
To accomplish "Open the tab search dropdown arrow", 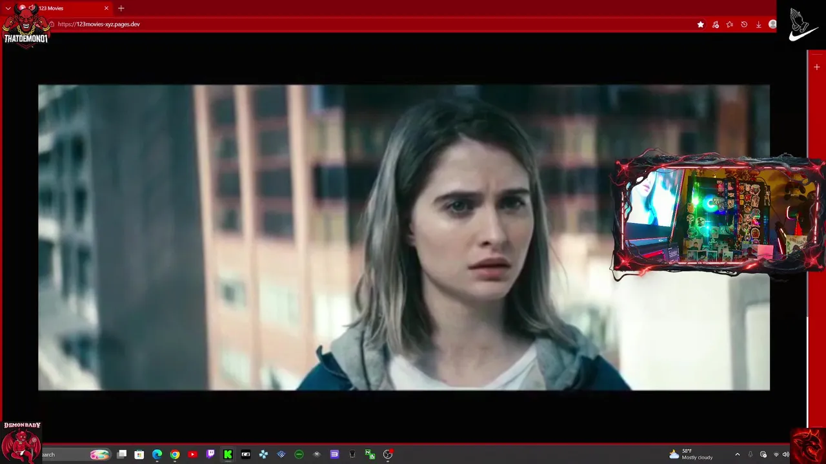I will coord(8,8).
